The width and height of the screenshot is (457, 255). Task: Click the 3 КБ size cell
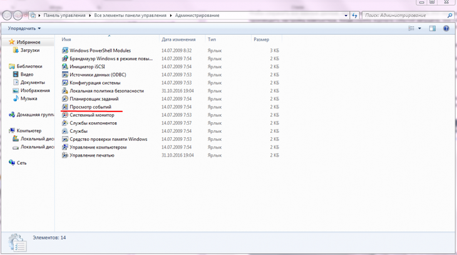[274, 51]
